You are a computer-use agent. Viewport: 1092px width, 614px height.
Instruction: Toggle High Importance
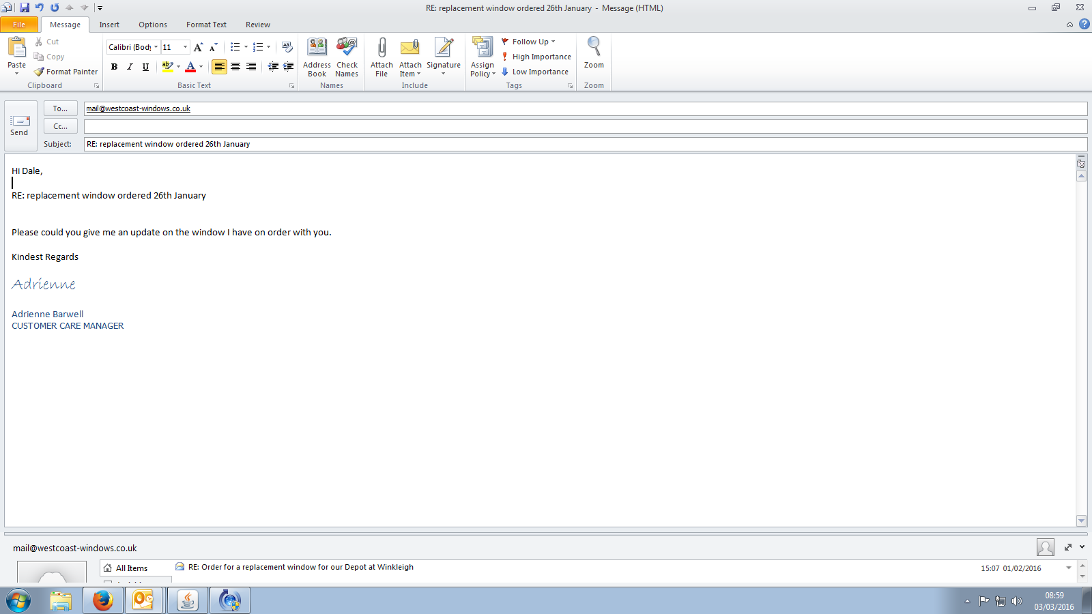pos(536,57)
